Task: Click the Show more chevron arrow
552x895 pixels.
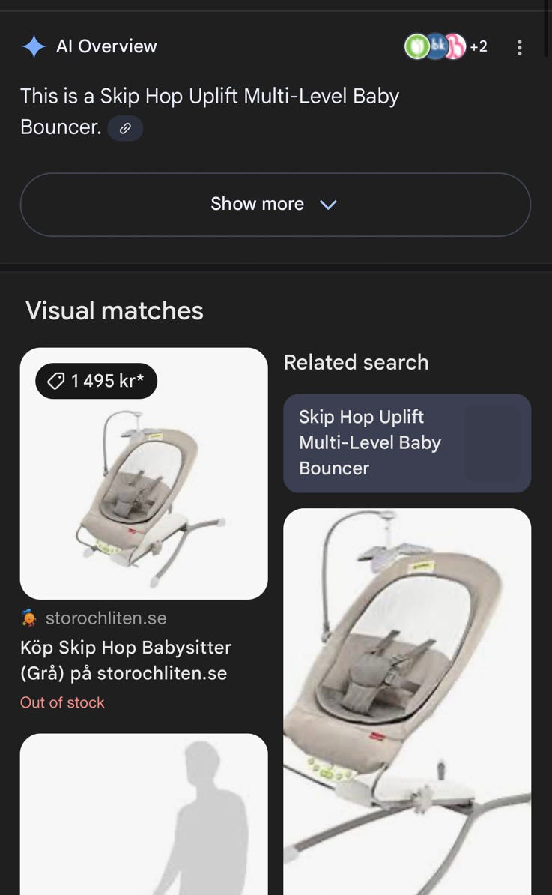Action: 329,205
